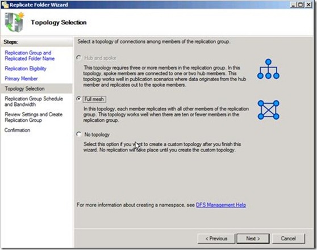317x250 pixels.
Task: Open the DFS Management Help link
Action: pyautogui.click(x=221, y=205)
